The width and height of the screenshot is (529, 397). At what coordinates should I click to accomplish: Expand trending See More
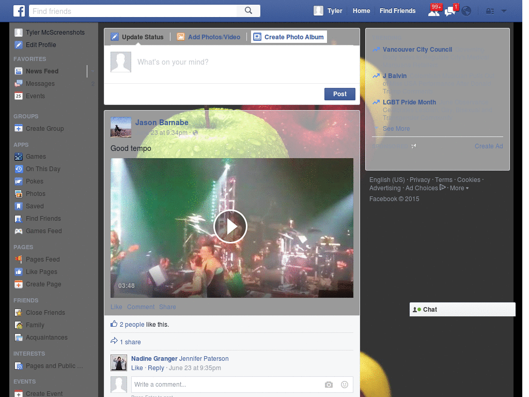[x=396, y=129]
